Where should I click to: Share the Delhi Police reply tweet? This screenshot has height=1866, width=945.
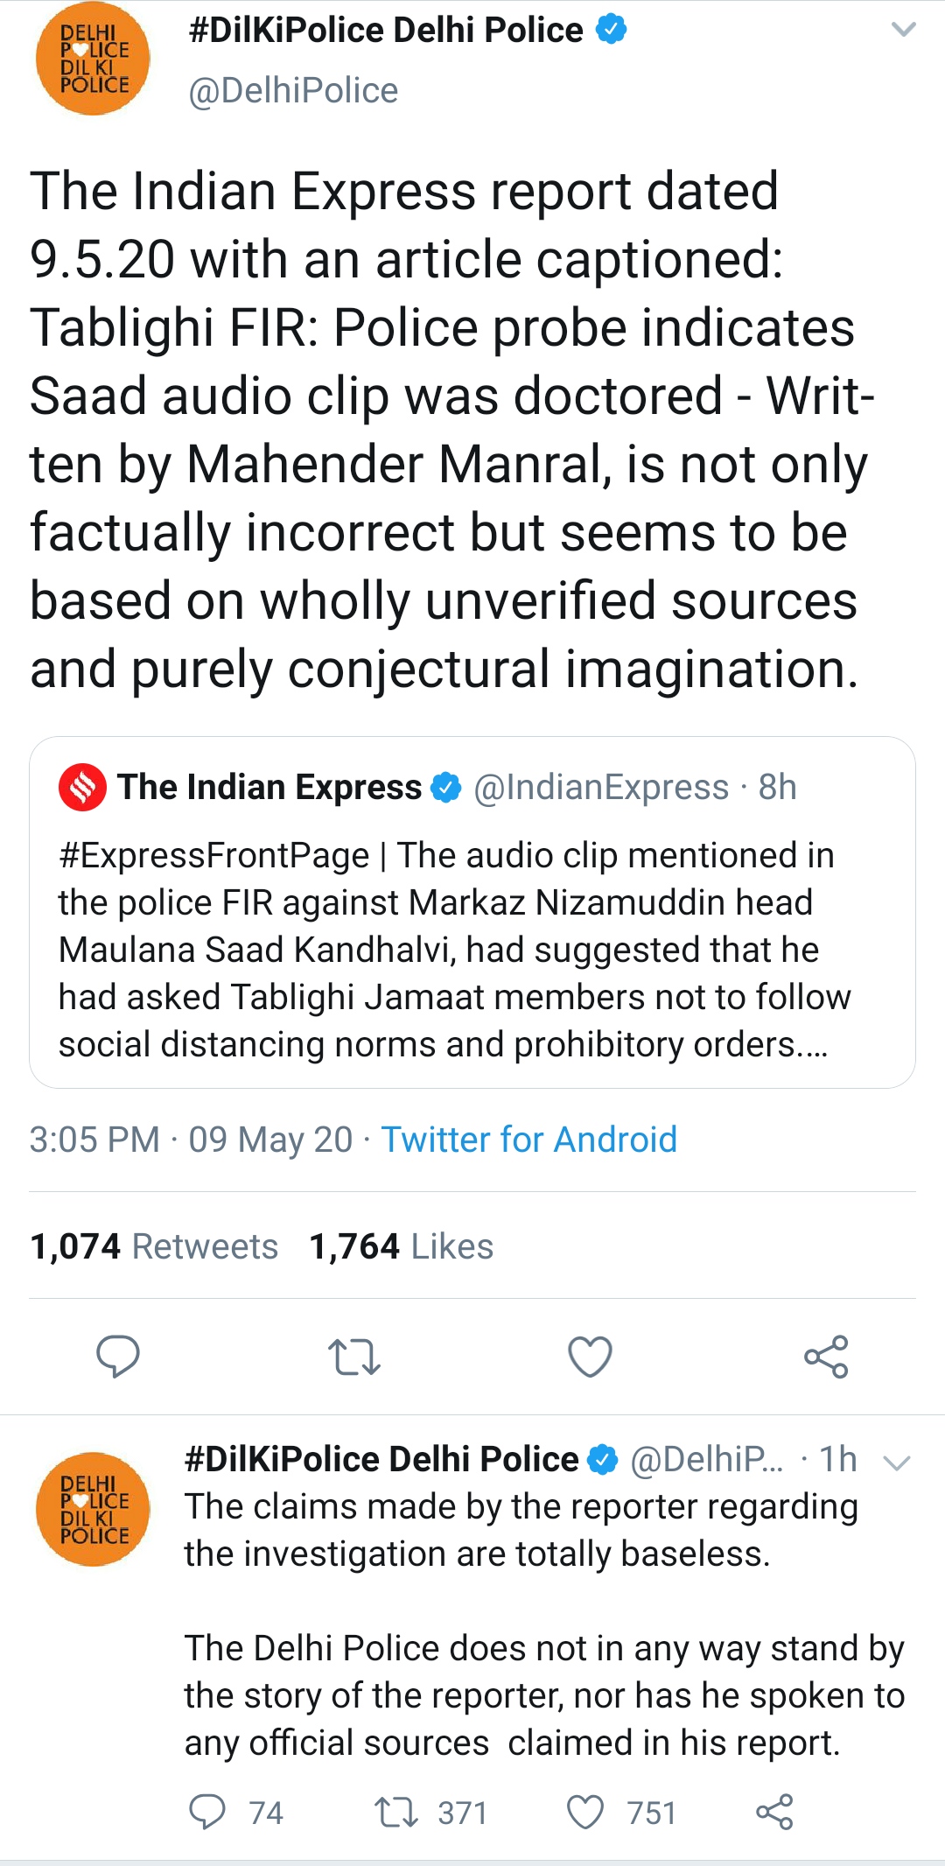pyautogui.click(x=774, y=1812)
